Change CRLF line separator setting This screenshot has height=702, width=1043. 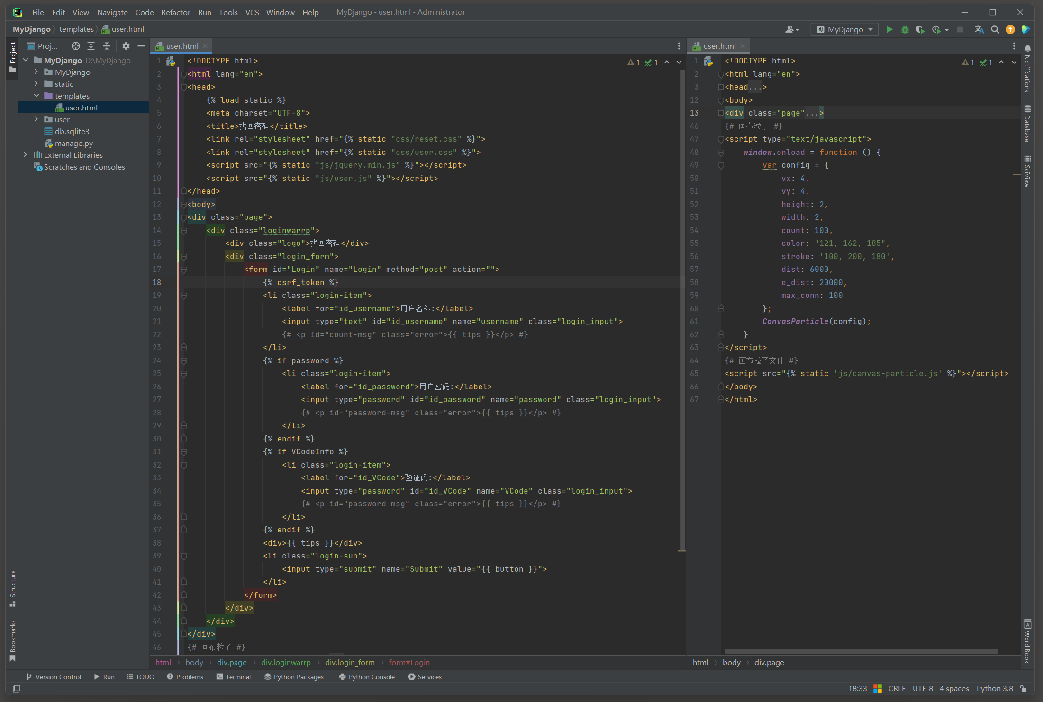point(897,688)
